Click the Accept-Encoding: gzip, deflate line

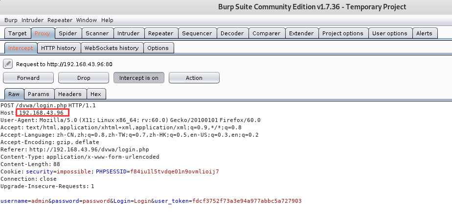pos(50,142)
